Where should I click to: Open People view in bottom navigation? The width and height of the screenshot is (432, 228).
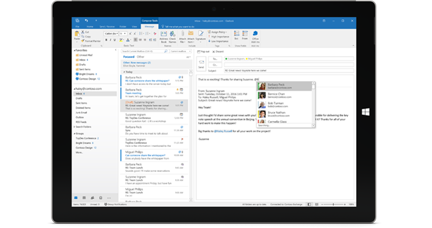(x=92, y=198)
